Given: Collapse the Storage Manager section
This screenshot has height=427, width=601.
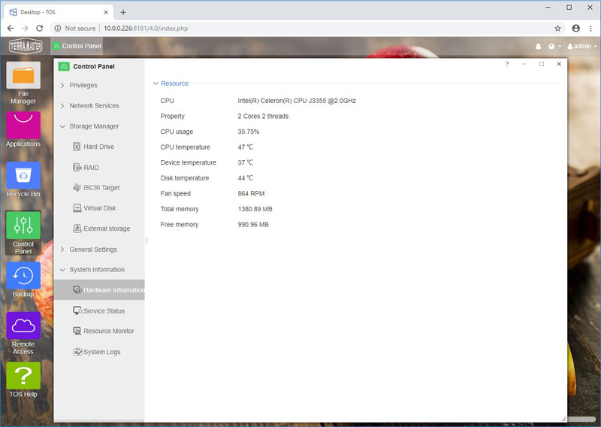Looking at the screenshot, I should [93, 126].
